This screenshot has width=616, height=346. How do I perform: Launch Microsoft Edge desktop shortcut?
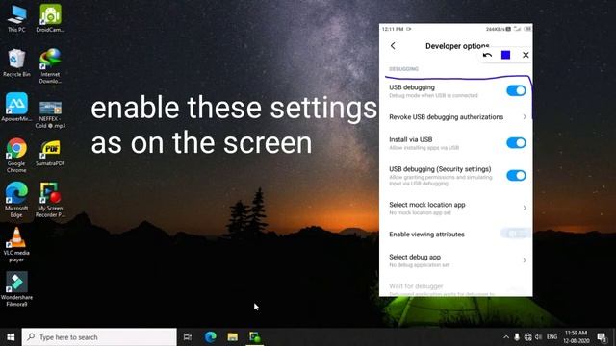coord(16,200)
